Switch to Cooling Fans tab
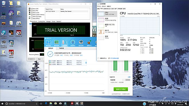Image resolution: width=189 pixels, height=106 pixels. pyautogui.click(x=42, y=21)
